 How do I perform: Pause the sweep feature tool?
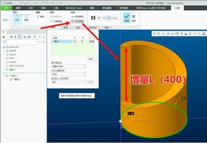click(93, 18)
